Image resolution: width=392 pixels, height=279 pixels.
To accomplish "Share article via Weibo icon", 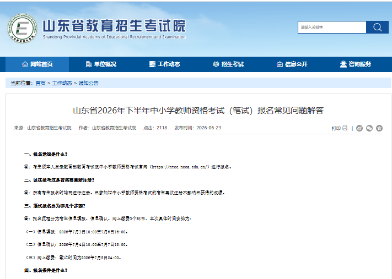I will coord(359,128).
